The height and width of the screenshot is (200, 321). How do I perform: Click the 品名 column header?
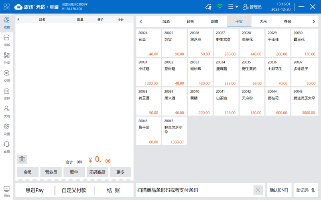[x=42, y=20]
